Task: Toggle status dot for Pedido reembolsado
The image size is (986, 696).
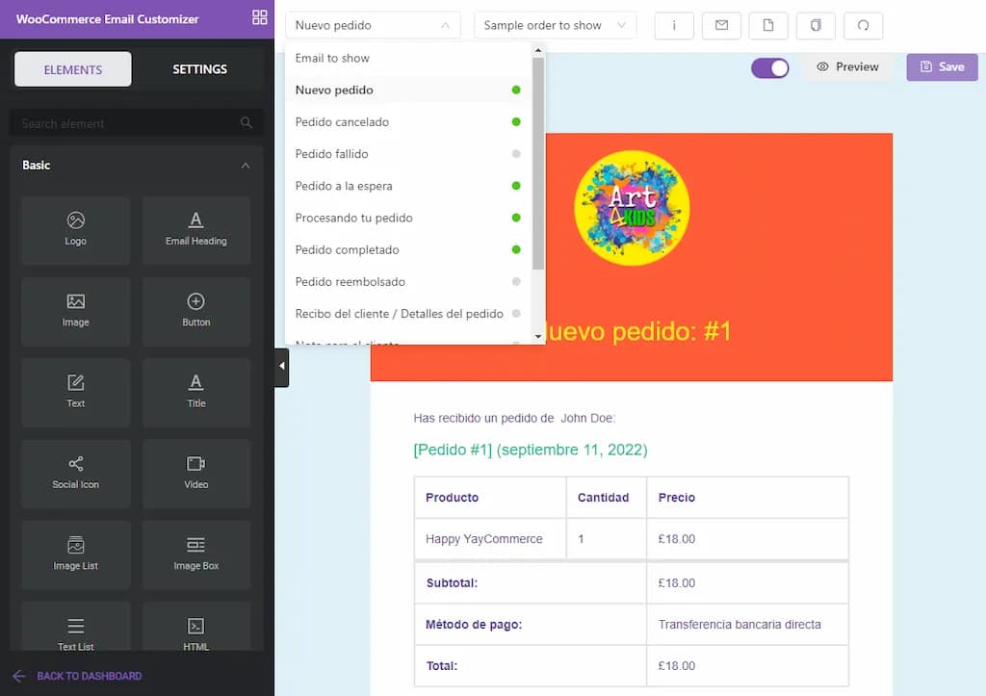Action: 516,282
